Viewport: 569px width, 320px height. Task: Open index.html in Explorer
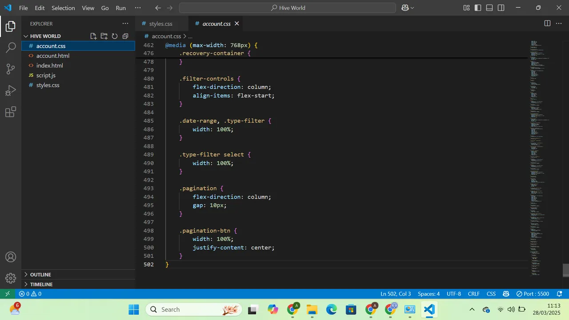pos(78,65)
